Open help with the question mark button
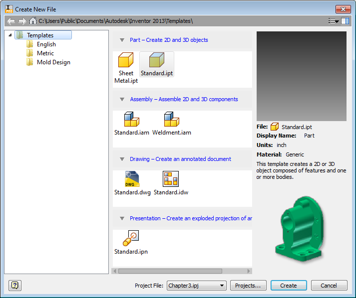This screenshot has width=356, height=298. pyautogui.click(x=15, y=286)
